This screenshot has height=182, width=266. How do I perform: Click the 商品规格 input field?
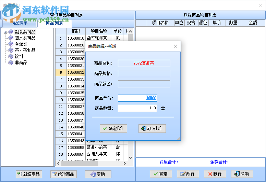click(x=144, y=73)
